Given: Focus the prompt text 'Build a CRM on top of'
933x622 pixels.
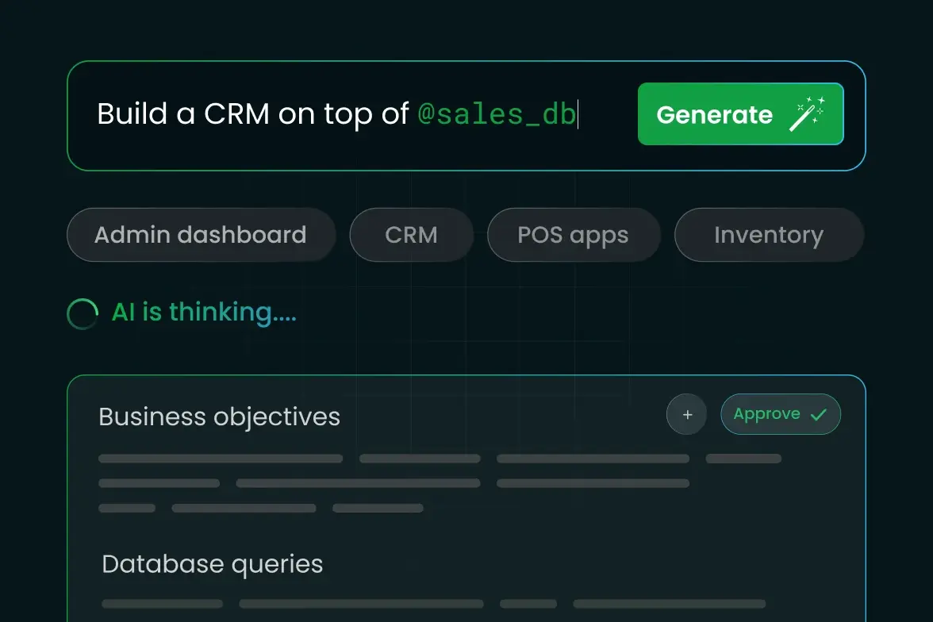Looking at the screenshot, I should 252,114.
